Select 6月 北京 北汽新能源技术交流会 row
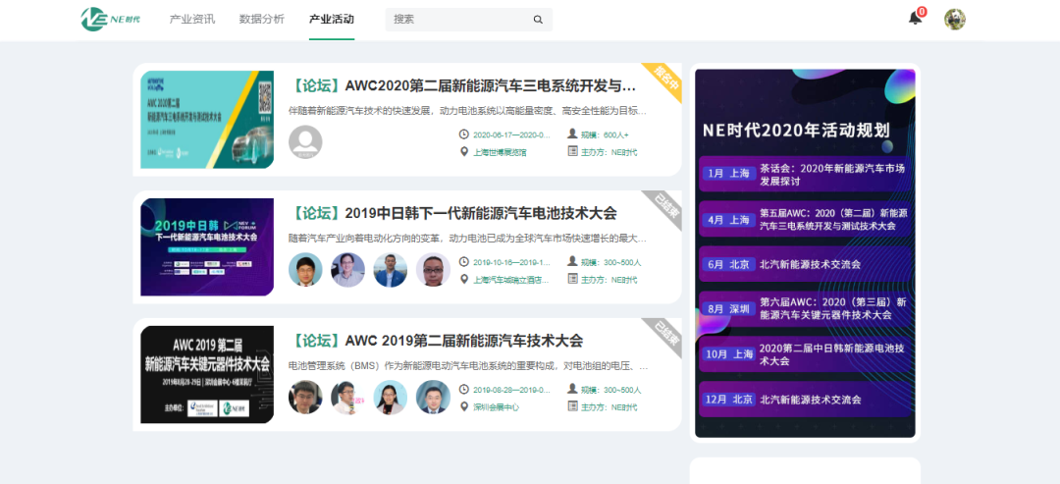 click(805, 264)
